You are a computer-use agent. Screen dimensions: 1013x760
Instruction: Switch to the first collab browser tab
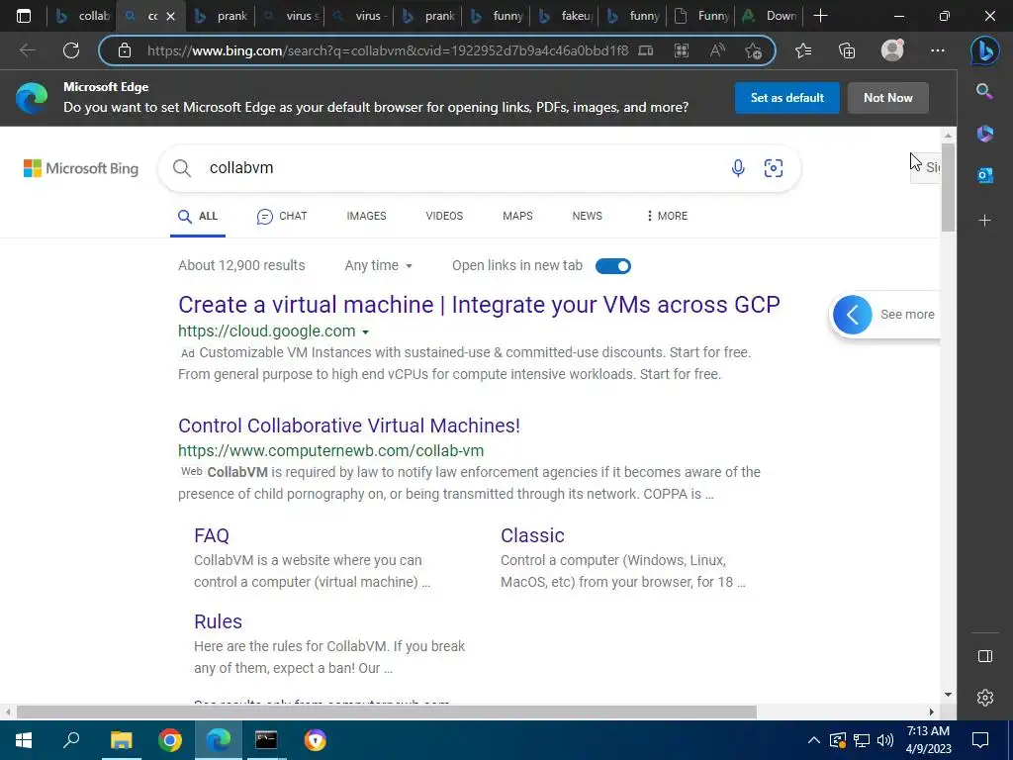point(81,16)
